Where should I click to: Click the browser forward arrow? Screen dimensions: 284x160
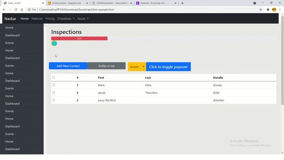pyautogui.click(x=10, y=10)
